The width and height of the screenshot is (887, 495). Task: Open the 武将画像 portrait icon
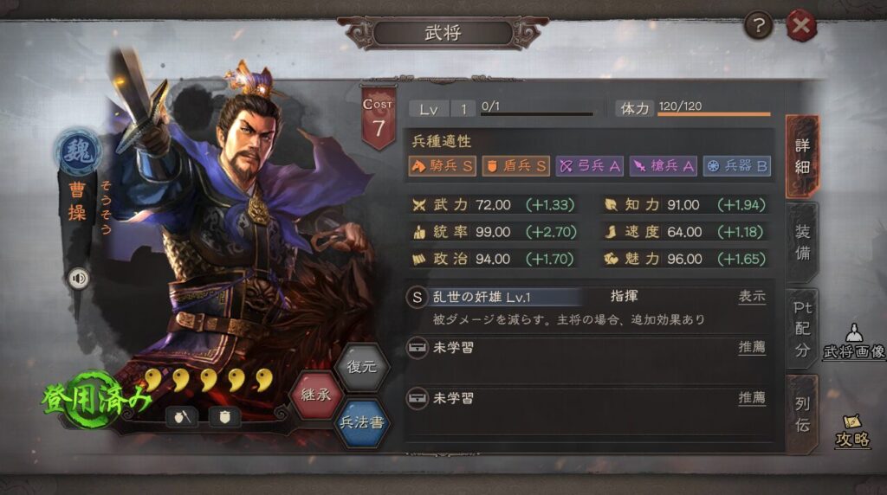coord(853,341)
